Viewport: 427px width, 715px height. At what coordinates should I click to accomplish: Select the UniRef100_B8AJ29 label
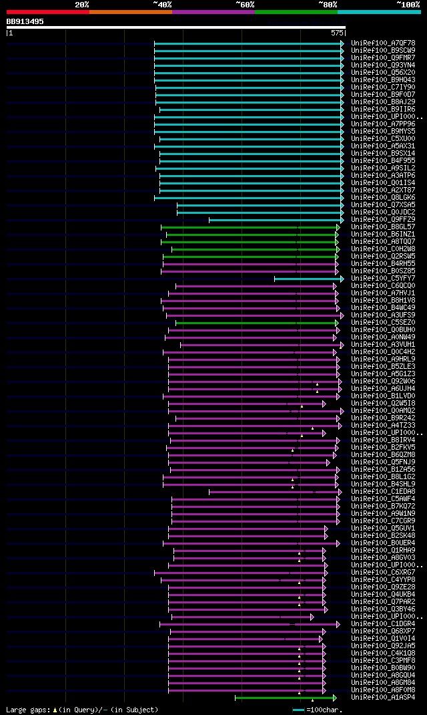tap(383, 102)
